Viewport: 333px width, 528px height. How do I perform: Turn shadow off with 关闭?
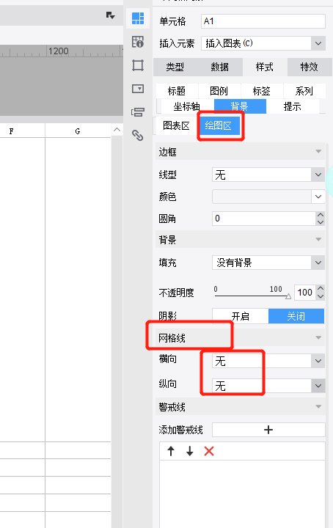click(x=296, y=316)
